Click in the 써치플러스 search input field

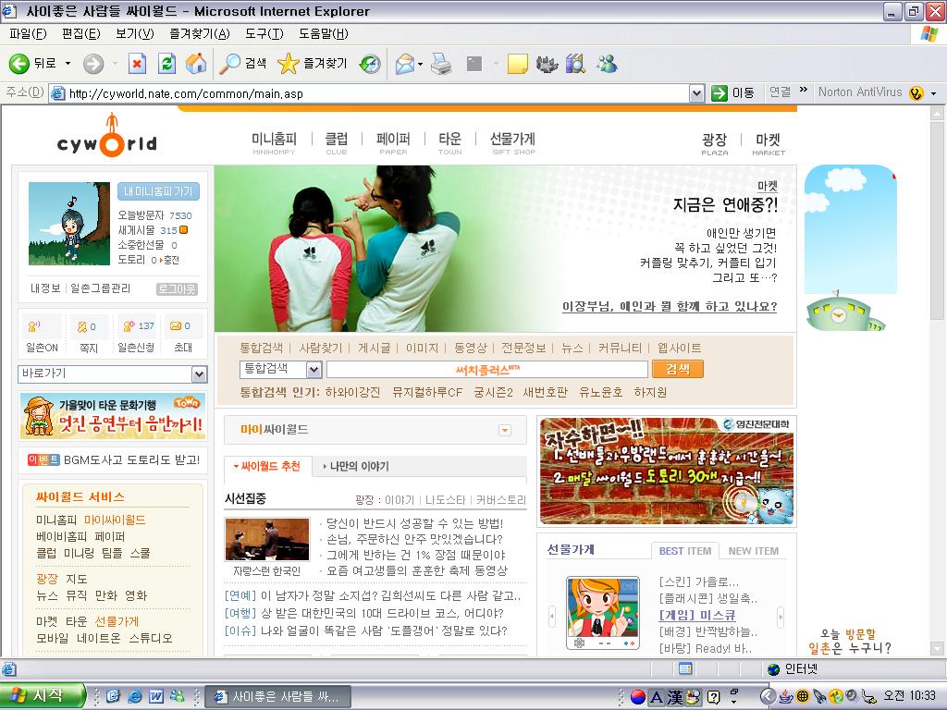tap(487, 370)
